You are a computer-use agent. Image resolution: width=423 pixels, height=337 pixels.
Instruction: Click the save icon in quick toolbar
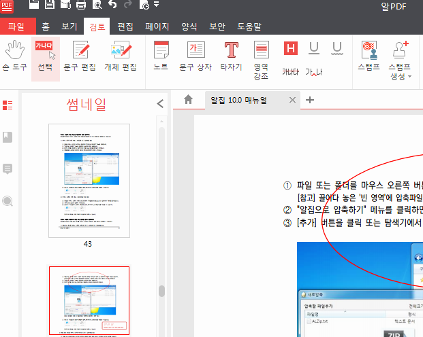50,5
